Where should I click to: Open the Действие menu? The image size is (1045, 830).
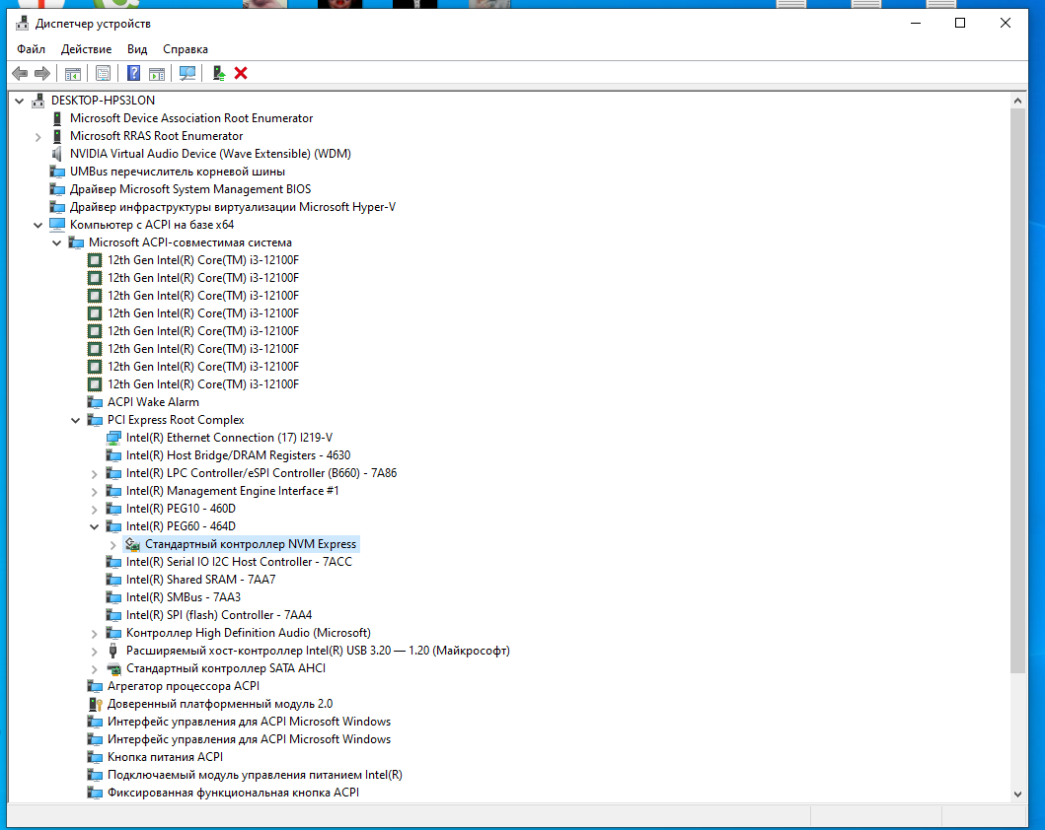click(x=86, y=48)
